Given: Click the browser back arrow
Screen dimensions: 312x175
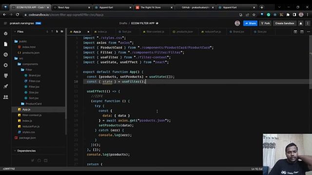Looking at the screenshot, I should [x=4, y=15].
